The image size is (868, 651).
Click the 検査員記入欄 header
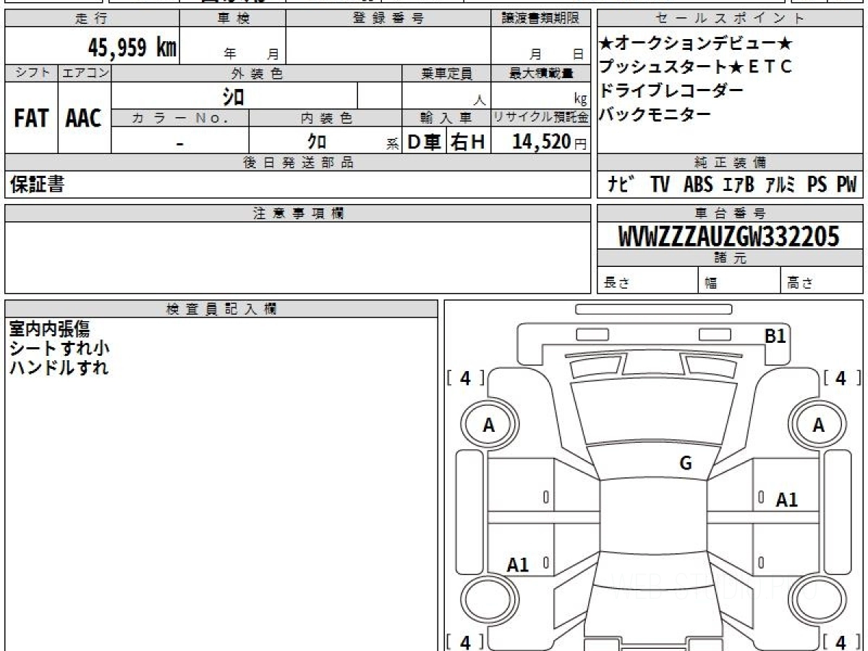[221, 309]
